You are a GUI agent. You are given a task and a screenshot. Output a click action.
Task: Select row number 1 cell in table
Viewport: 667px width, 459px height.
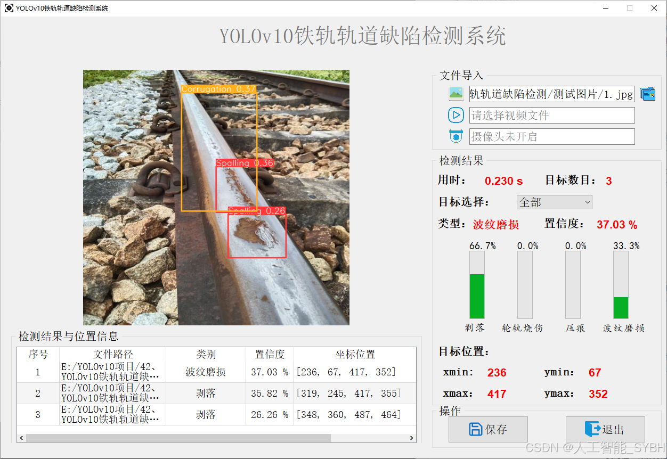click(38, 372)
